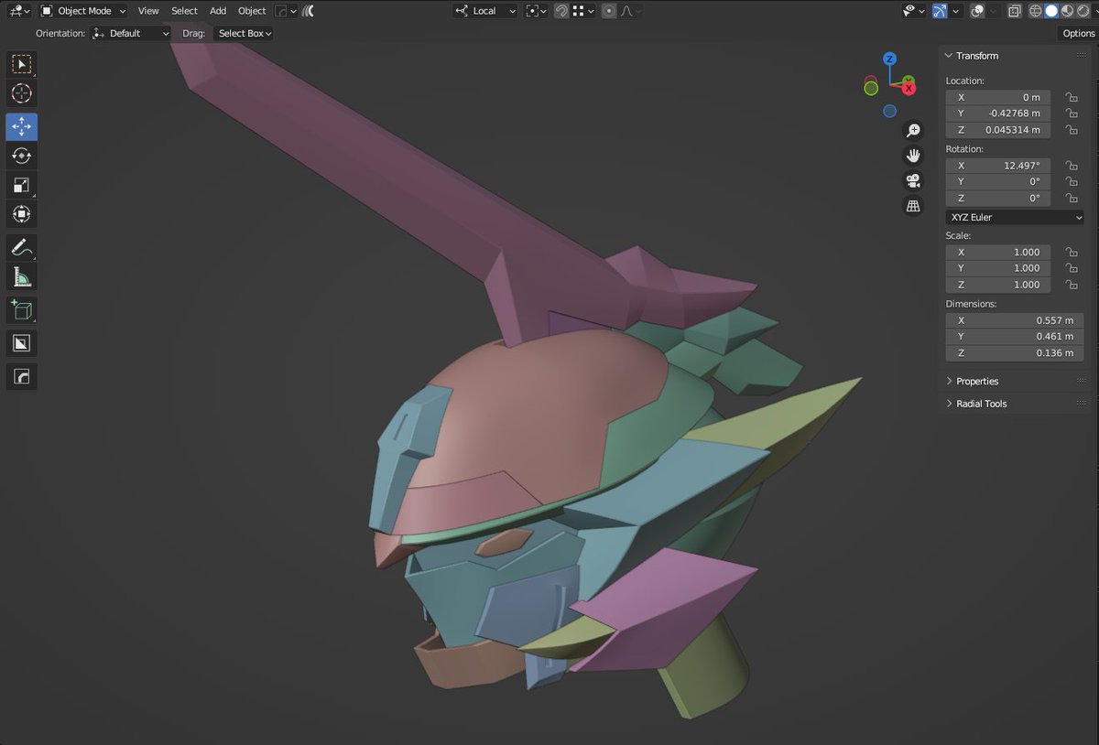Select the Add Cube tool
This screenshot has width=1099, height=745.
[22, 309]
